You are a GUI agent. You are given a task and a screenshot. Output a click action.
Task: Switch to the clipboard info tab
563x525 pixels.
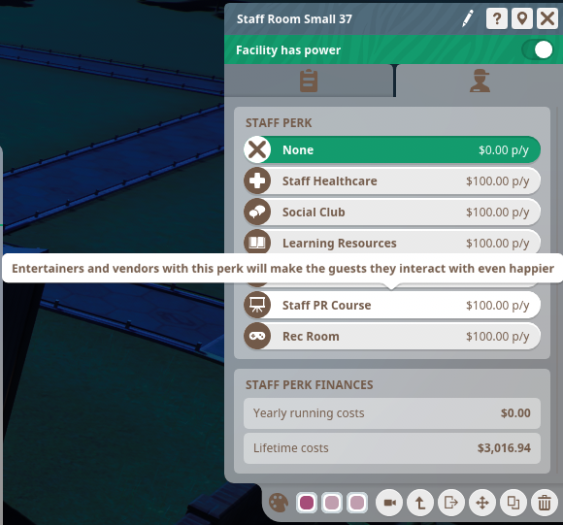click(309, 81)
